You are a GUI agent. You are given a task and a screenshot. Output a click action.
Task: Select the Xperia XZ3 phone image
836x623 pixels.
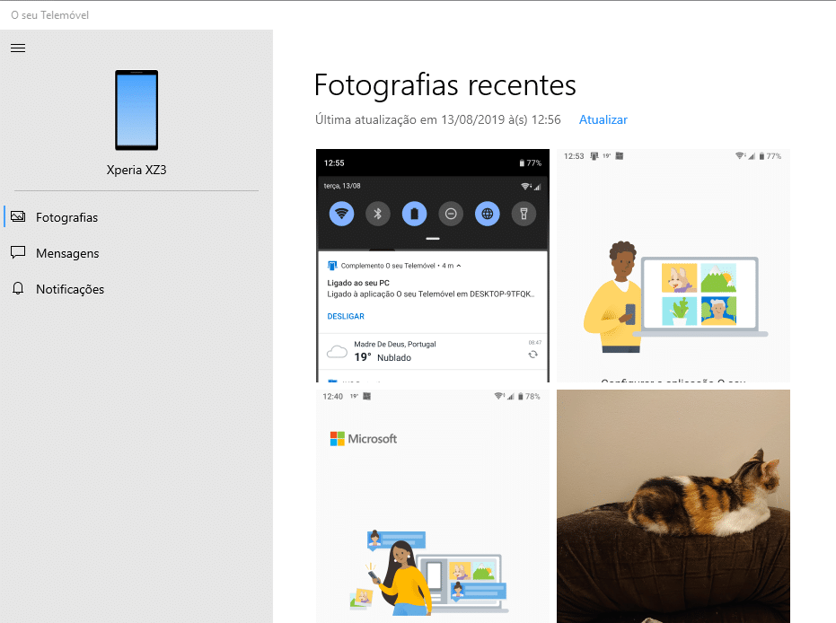(x=136, y=110)
